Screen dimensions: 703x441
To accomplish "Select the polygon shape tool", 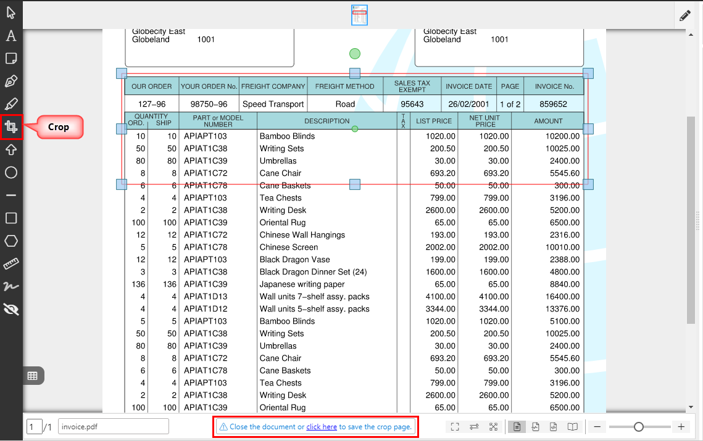I will click(x=11, y=241).
